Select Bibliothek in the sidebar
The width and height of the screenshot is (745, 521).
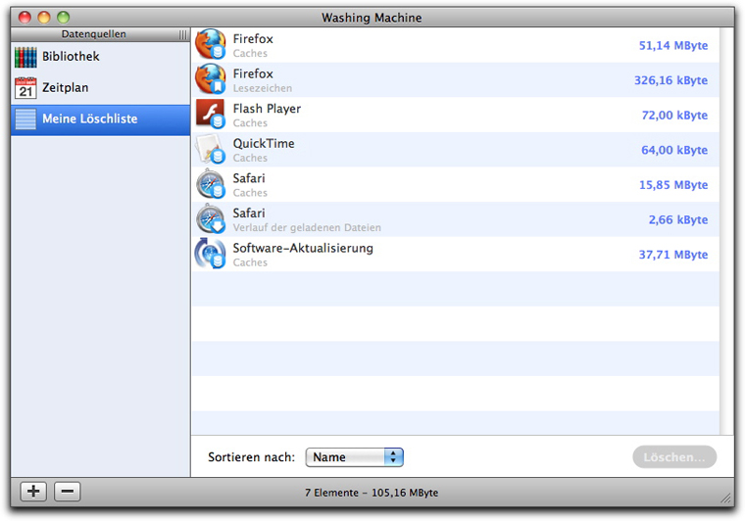[x=100, y=57]
